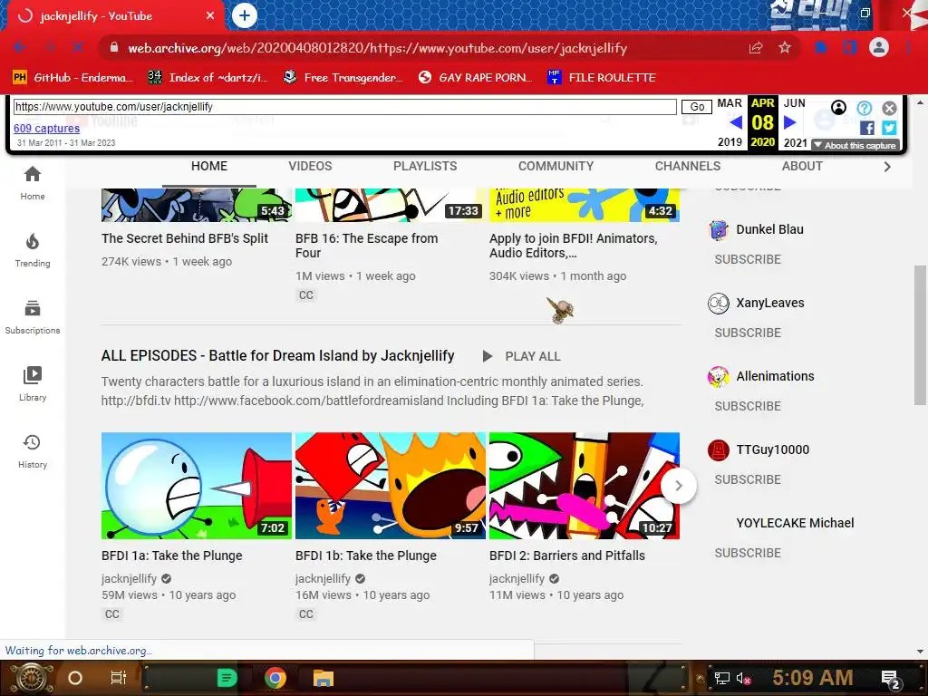Open browser side panel icon
Viewport: 928px width, 696px height.
pyautogui.click(x=849, y=47)
